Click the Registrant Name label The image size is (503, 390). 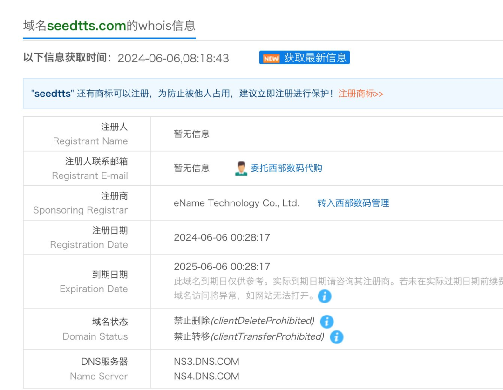click(90, 141)
